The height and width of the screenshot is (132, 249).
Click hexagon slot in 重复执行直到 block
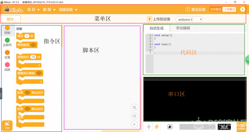click(x=39, y=73)
